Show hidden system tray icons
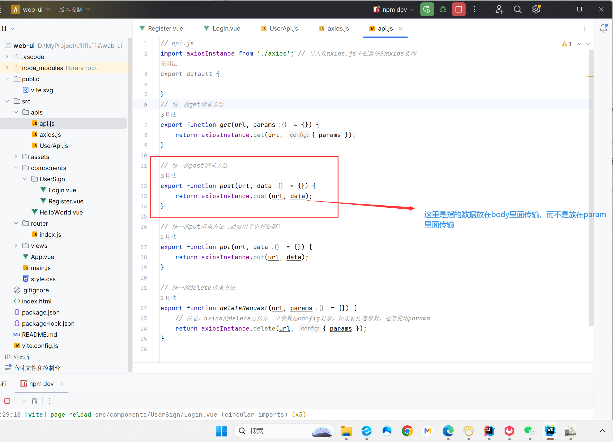This screenshot has height=442, width=613. click(x=602, y=431)
